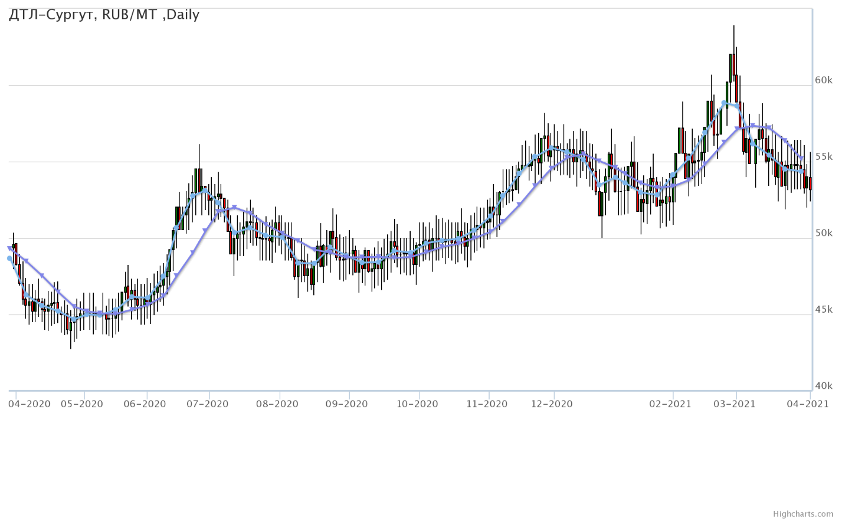Click the 07-2020 x-axis label
842x521 pixels.
point(207,404)
